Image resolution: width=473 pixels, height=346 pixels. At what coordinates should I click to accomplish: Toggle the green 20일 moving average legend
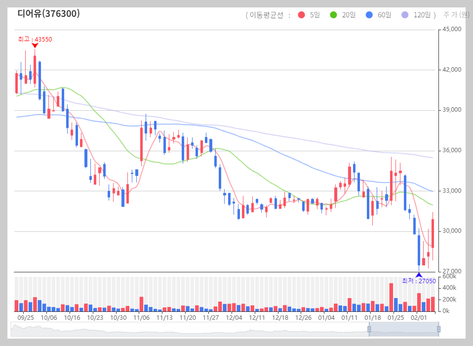pos(343,15)
